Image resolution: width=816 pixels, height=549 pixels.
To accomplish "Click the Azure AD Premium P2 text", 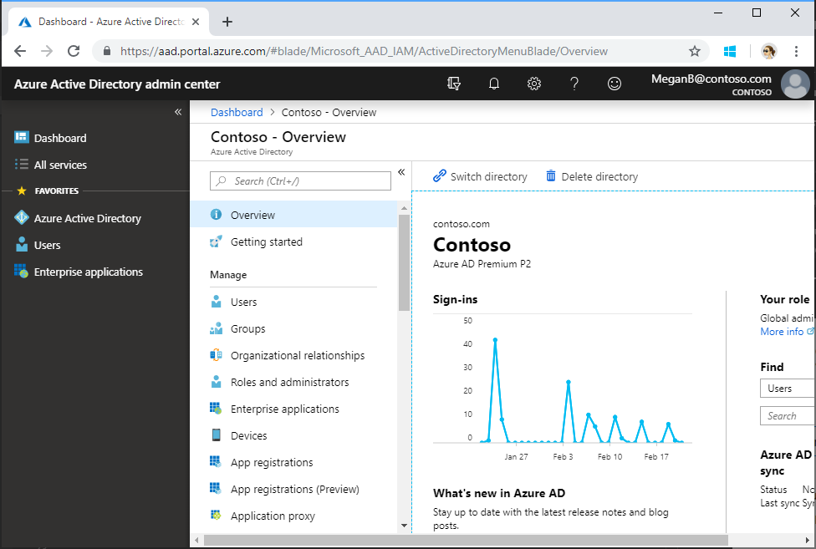I will click(x=482, y=264).
